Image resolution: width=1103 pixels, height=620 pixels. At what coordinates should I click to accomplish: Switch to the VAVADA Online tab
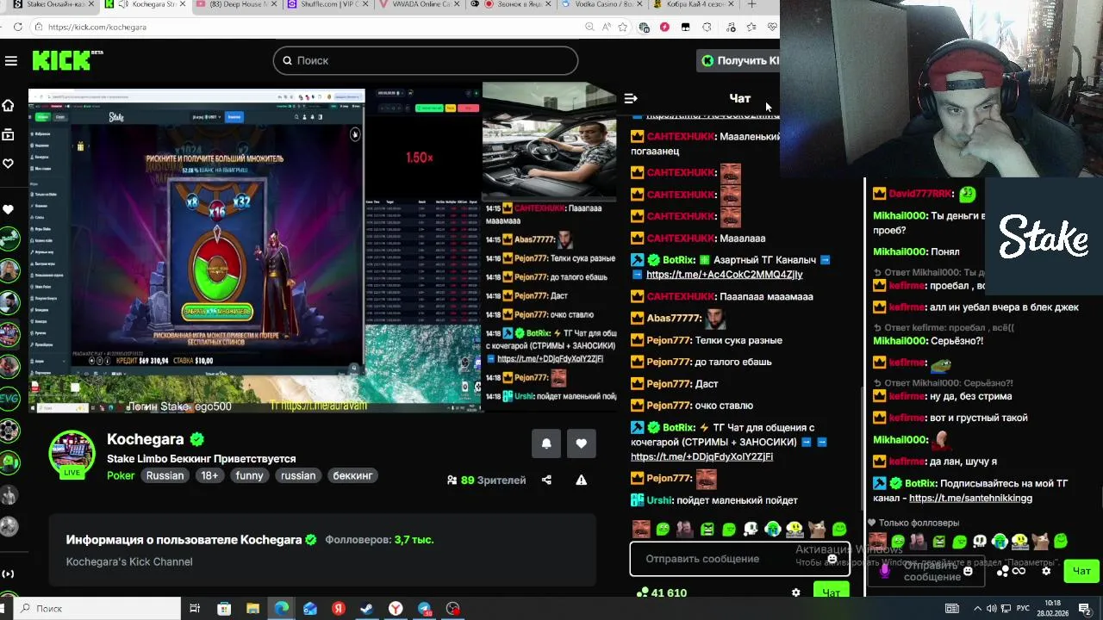coord(418,4)
